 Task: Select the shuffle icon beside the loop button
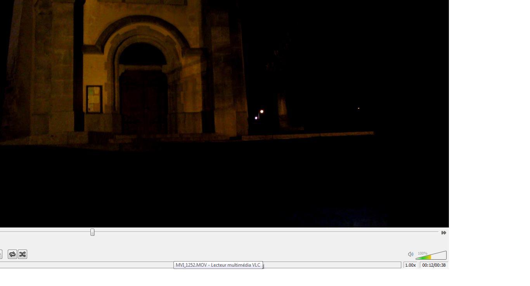23,254
